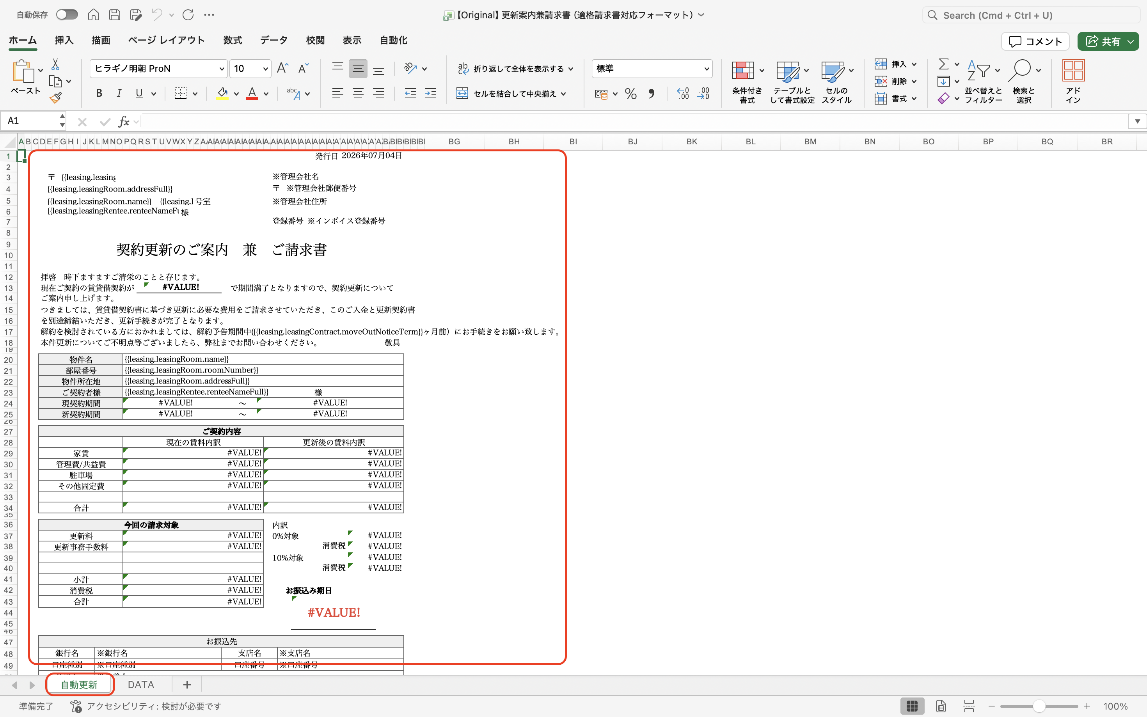Image resolution: width=1147 pixels, height=717 pixels.
Task: Click the Format Painter brush icon
Action: coord(55,98)
